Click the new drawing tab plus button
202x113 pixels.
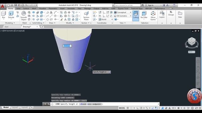tap(42, 27)
